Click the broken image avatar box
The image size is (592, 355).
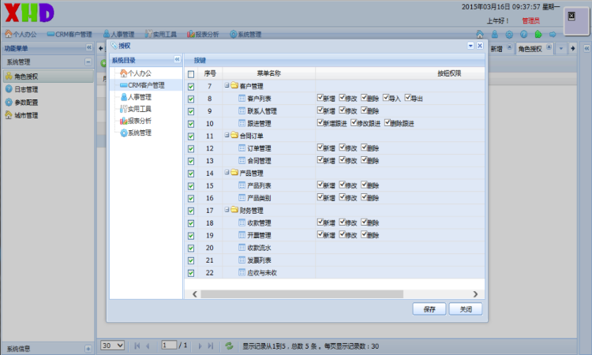click(x=576, y=21)
